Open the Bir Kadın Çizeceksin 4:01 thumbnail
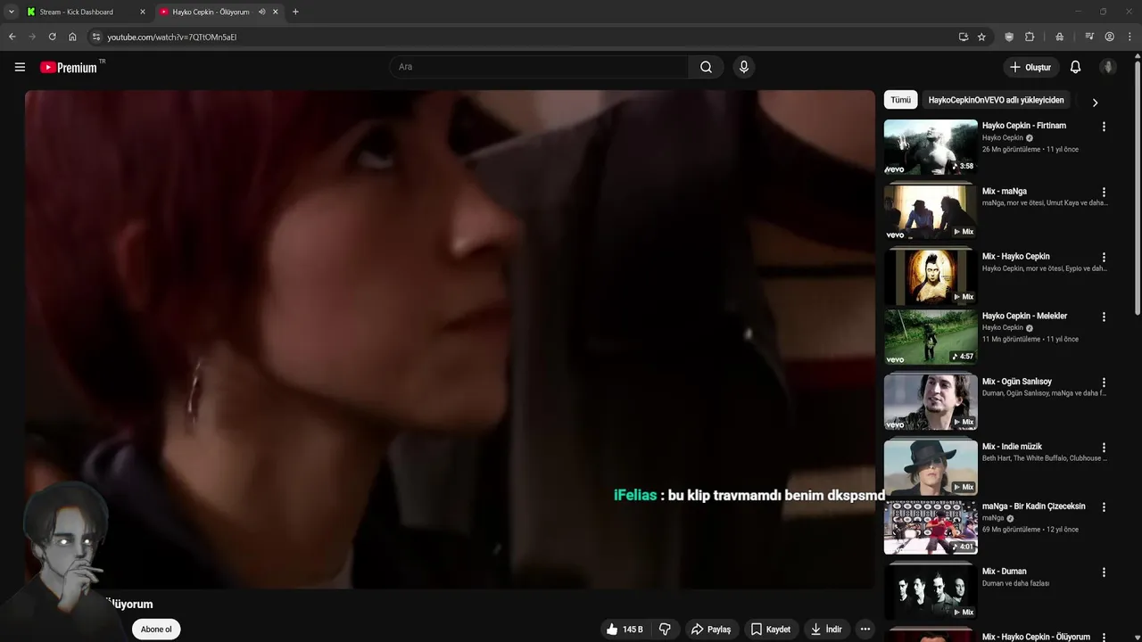This screenshot has width=1142, height=642. coord(931,527)
